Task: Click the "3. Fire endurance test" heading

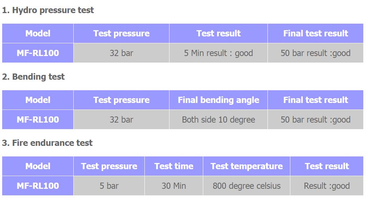Action: point(47,143)
